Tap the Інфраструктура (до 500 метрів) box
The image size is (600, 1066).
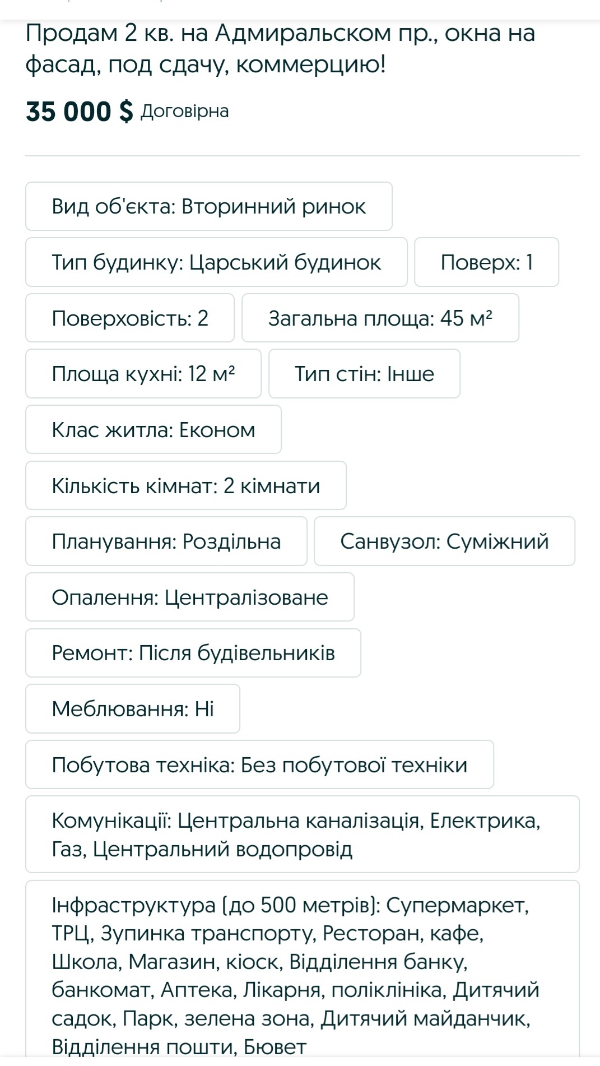pyautogui.click(x=303, y=972)
